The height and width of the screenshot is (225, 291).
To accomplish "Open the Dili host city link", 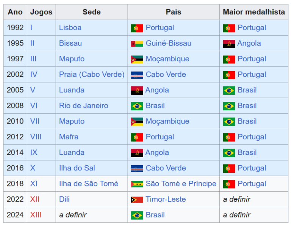I will [x=64, y=199].
